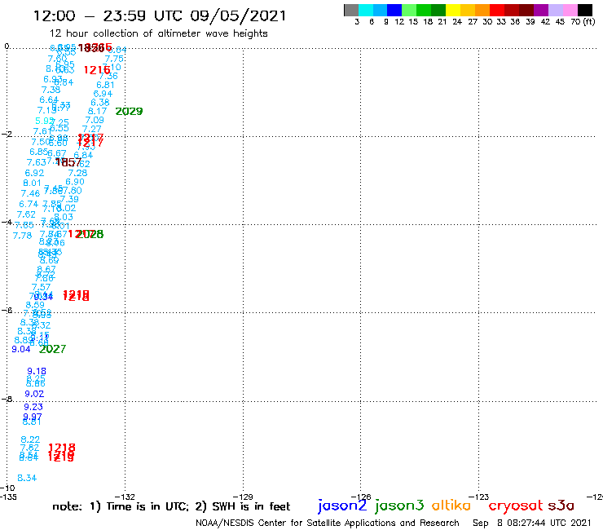Screen dimensions: 603x530
Task: Click the cyan swatch in the color legend
Action: pyautogui.click(x=366, y=10)
